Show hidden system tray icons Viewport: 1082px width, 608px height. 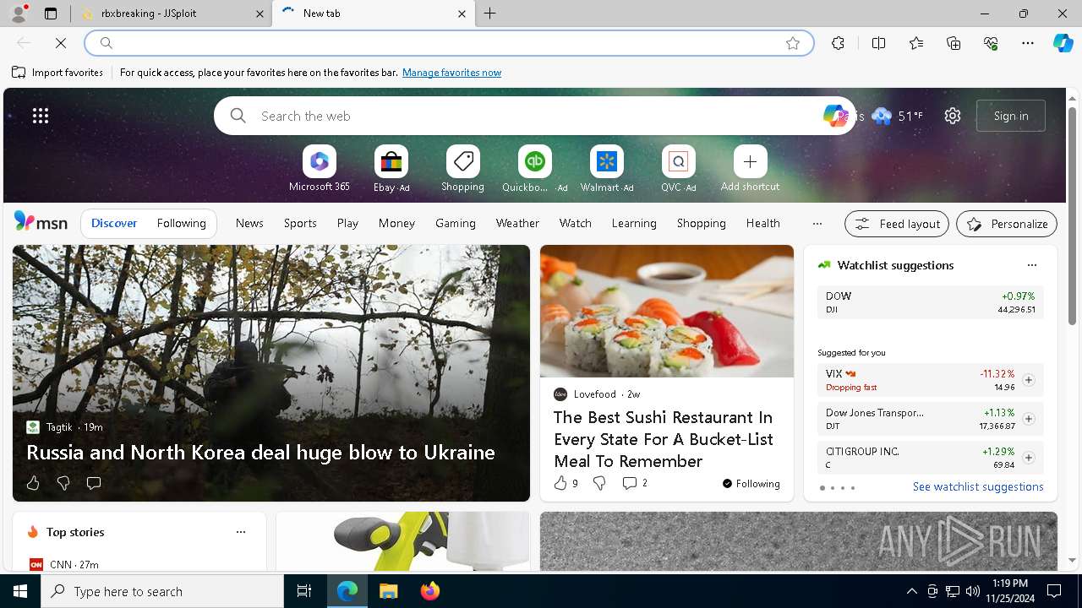tap(911, 591)
